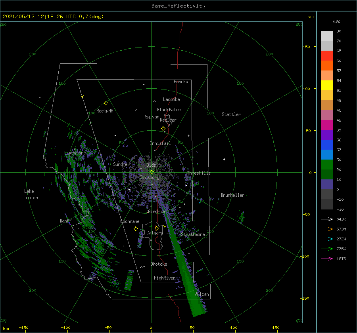Click the Didsbury label
This screenshot has width=357, height=333.
tap(150, 177)
